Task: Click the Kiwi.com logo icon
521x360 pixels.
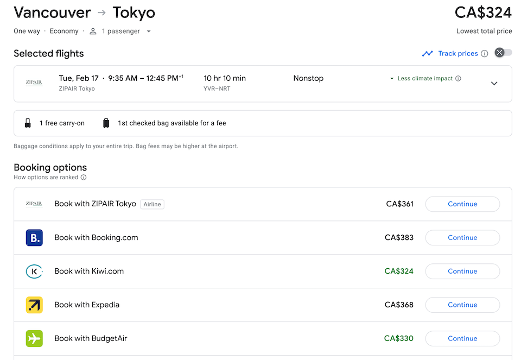Action: click(x=34, y=271)
